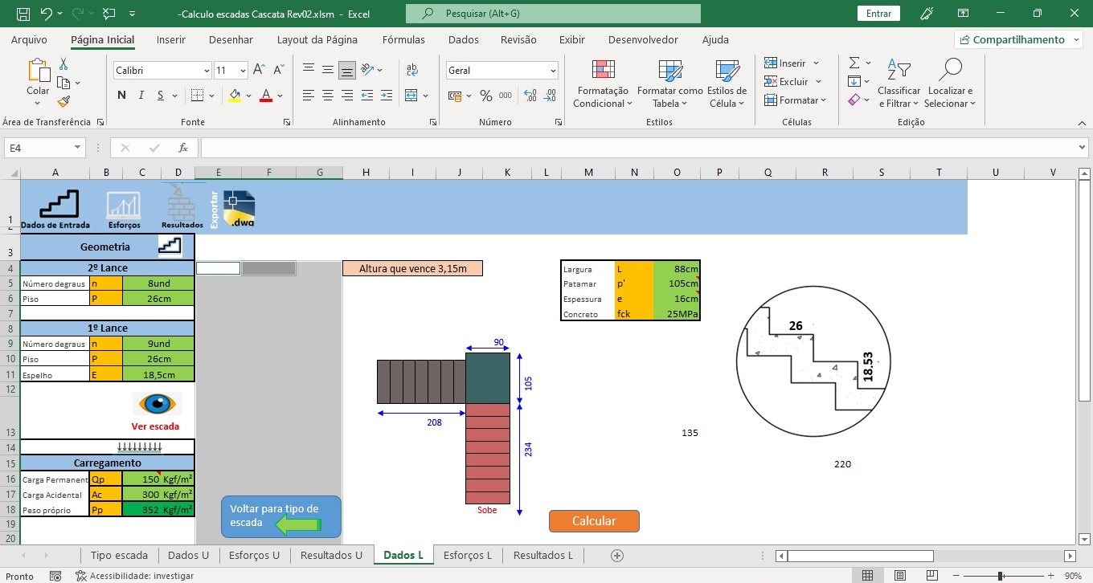This screenshot has width=1093, height=583.
Task: Increase font size with the large A icon
Action: tap(259, 71)
